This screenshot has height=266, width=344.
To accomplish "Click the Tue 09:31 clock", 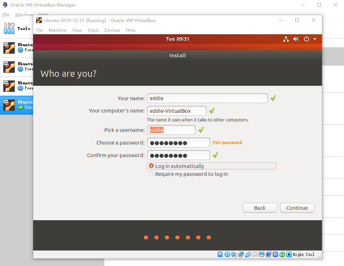I will (x=177, y=39).
